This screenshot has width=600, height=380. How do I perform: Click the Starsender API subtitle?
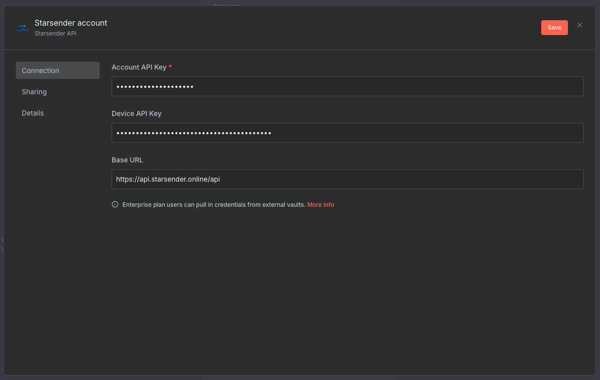55,34
